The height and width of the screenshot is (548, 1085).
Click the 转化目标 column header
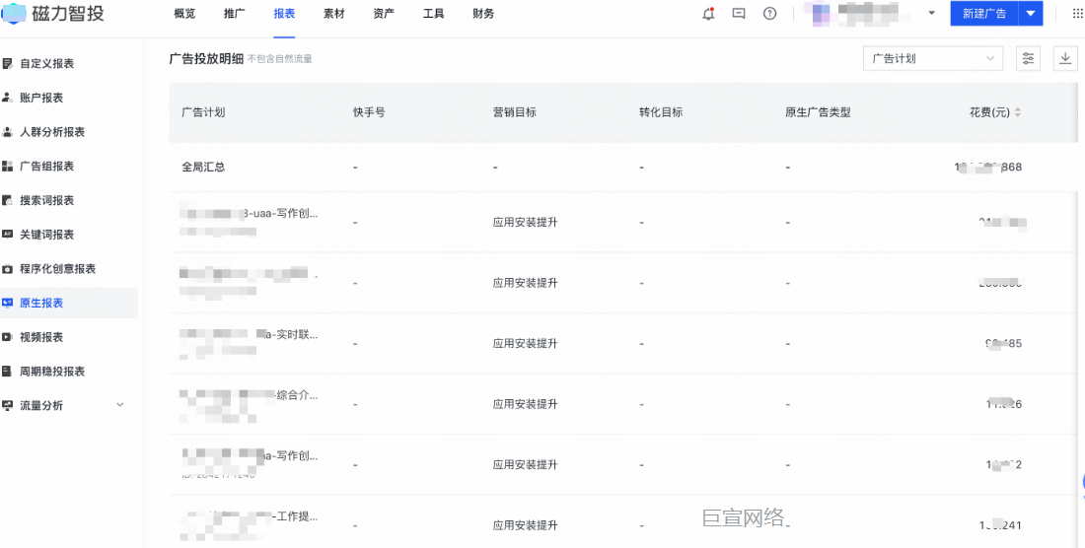coord(661,112)
